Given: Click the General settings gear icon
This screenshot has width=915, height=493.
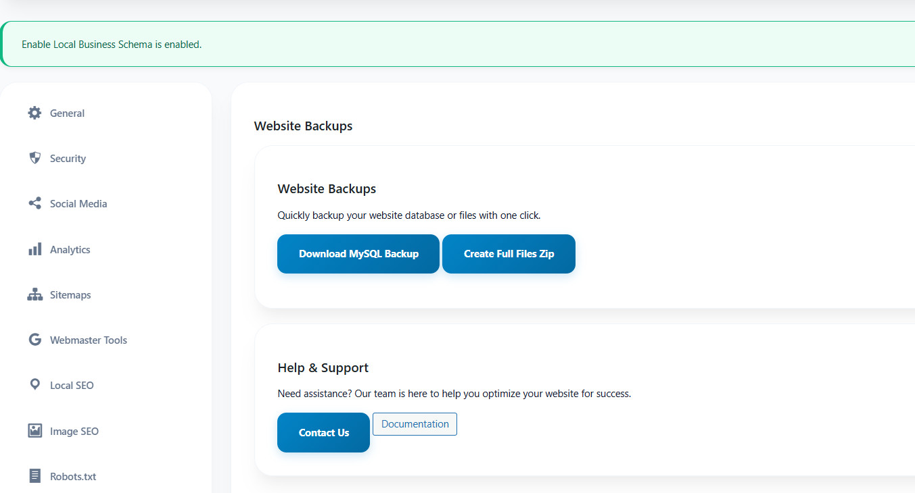Looking at the screenshot, I should (x=34, y=113).
